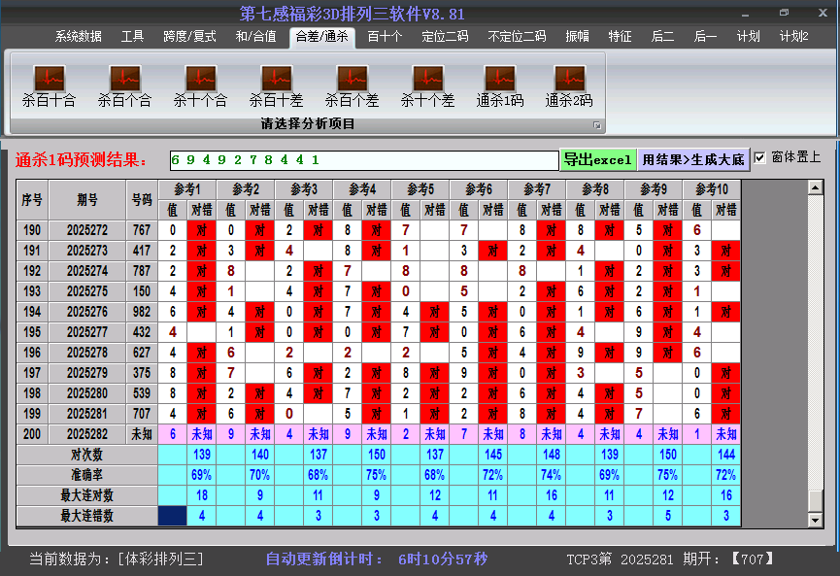Switch to the 跨度/复式 tab

[189, 37]
